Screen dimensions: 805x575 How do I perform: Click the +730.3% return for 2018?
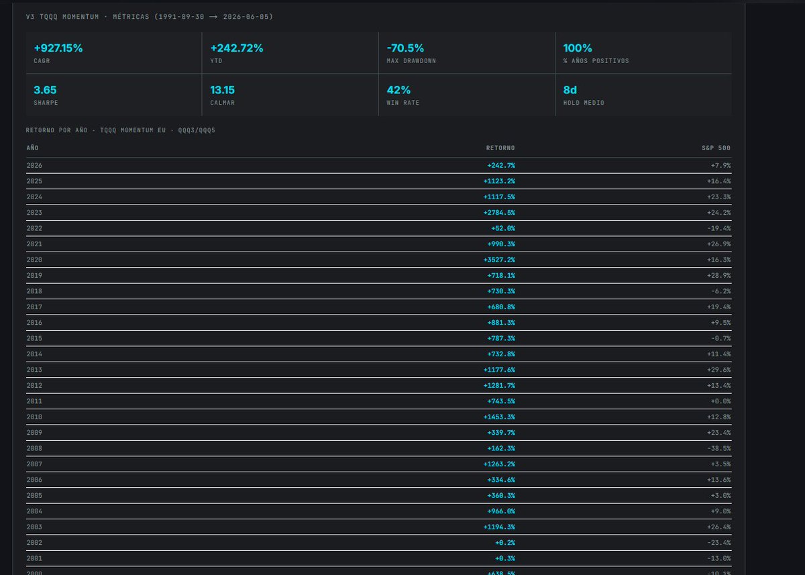coord(501,291)
